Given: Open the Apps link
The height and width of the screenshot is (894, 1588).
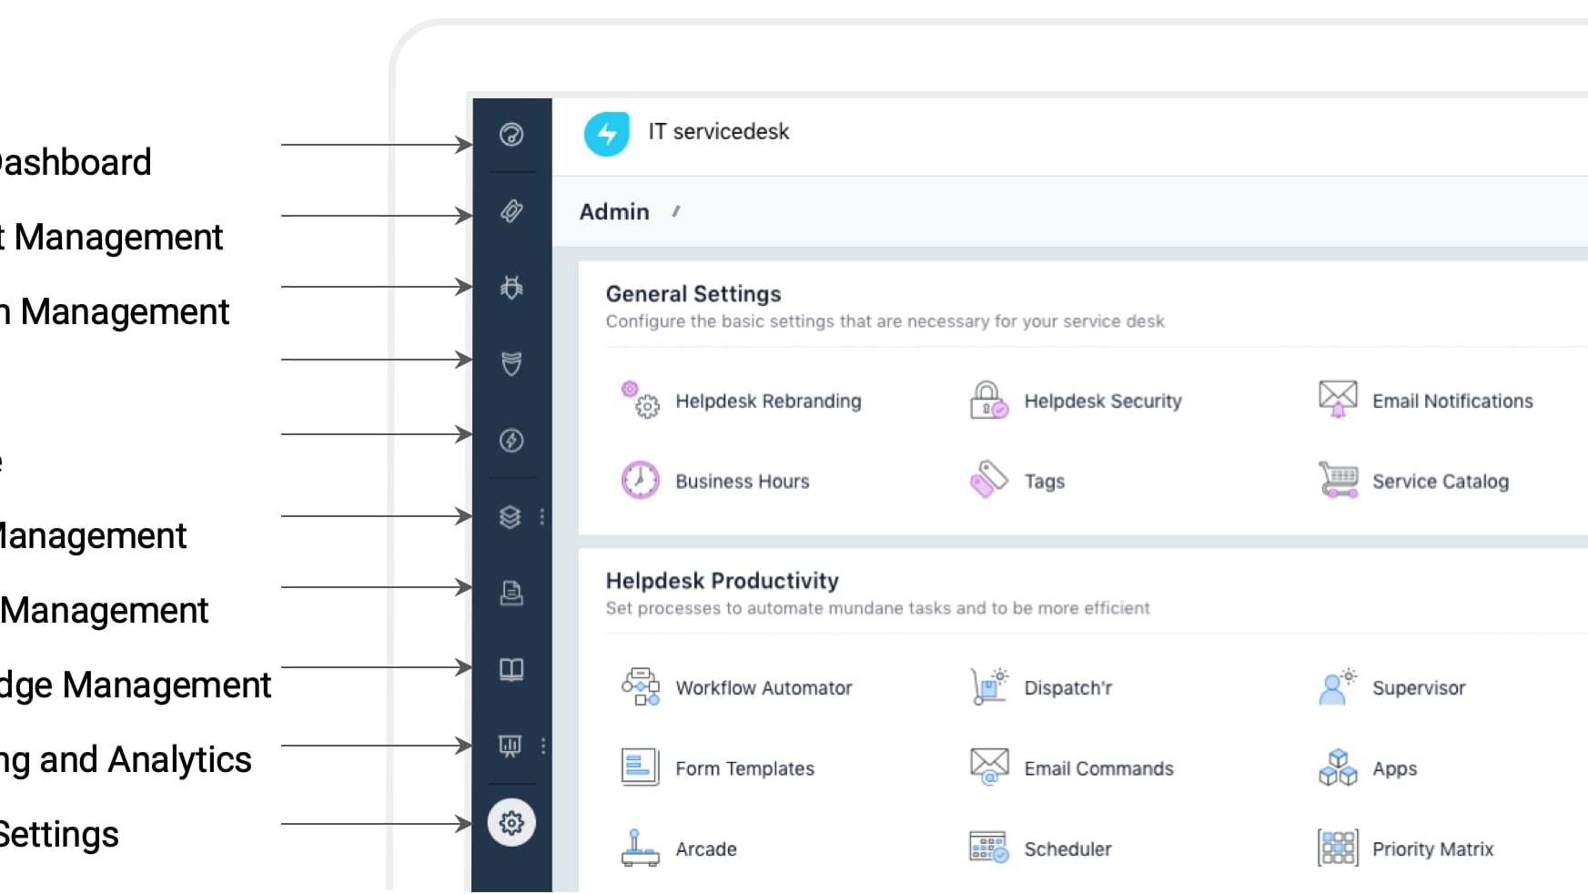Looking at the screenshot, I should (x=1394, y=769).
